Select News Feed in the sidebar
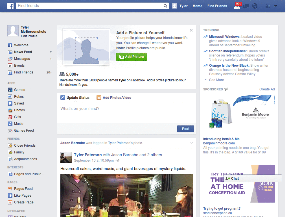The height and width of the screenshot is (217, 289). click(x=23, y=52)
